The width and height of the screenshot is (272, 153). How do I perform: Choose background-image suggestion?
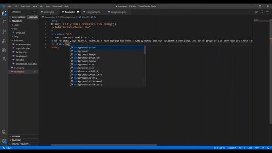pos(107,54)
